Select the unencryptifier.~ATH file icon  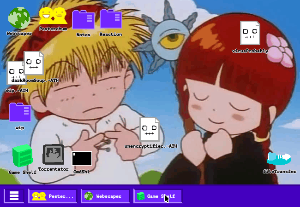tap(150, 129)
